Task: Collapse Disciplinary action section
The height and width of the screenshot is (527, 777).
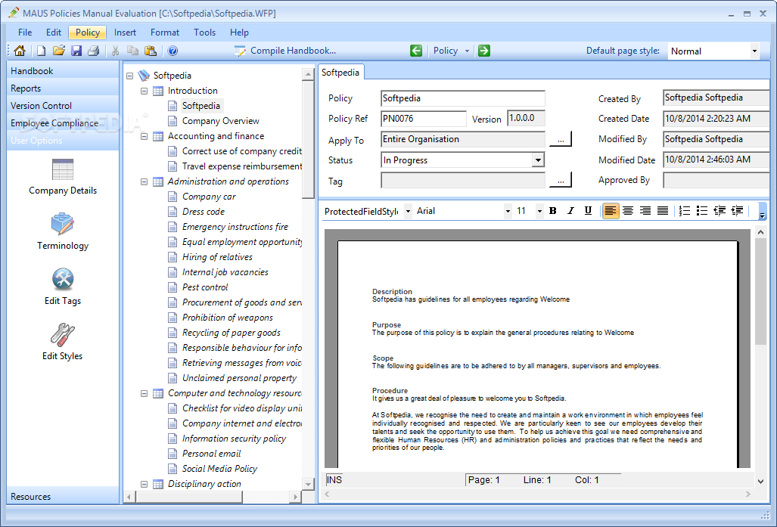Action: (145, 485)
